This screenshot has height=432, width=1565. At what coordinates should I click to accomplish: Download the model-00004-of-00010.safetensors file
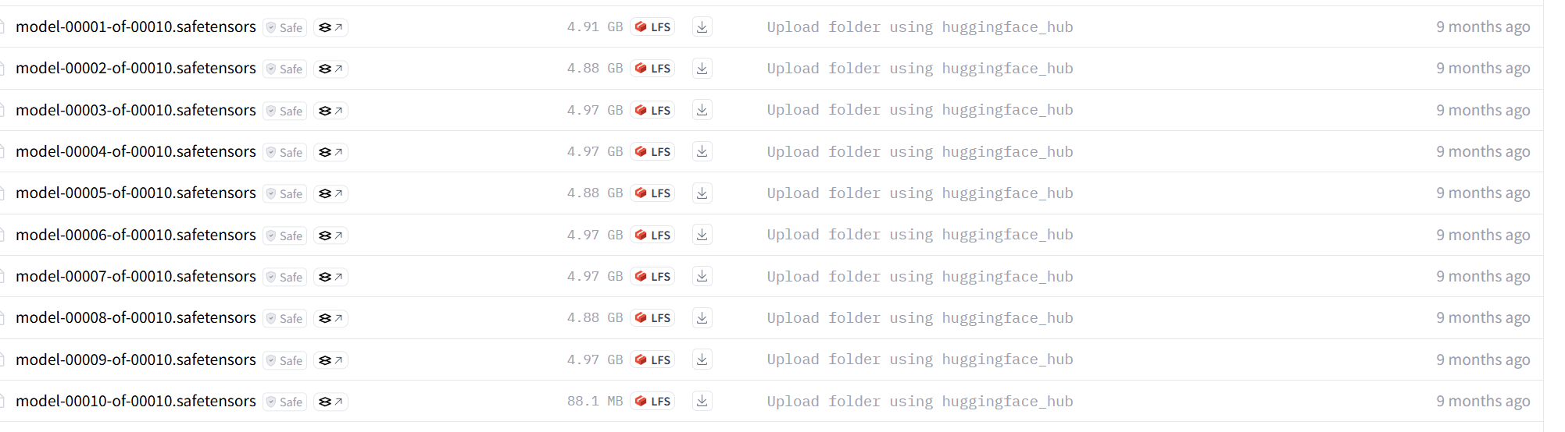702,152
